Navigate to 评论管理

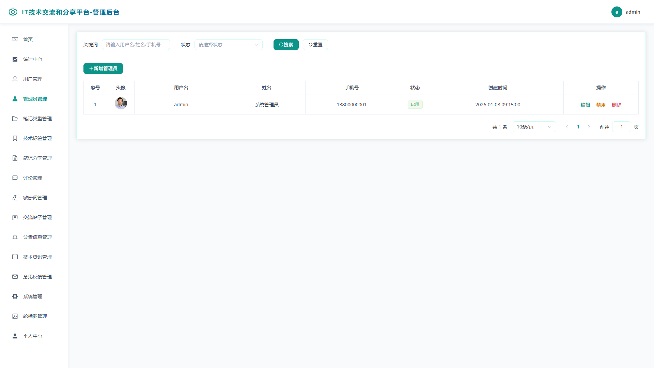point(34,178)
